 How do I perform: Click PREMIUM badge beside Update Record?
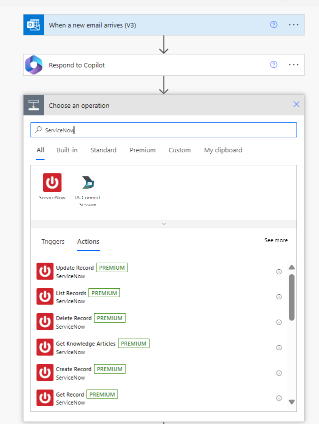coord(112,267)
